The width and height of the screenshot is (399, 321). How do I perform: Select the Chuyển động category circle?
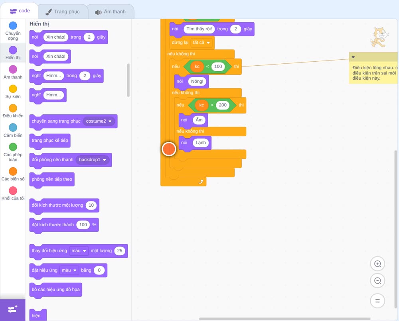click(13, 25)
